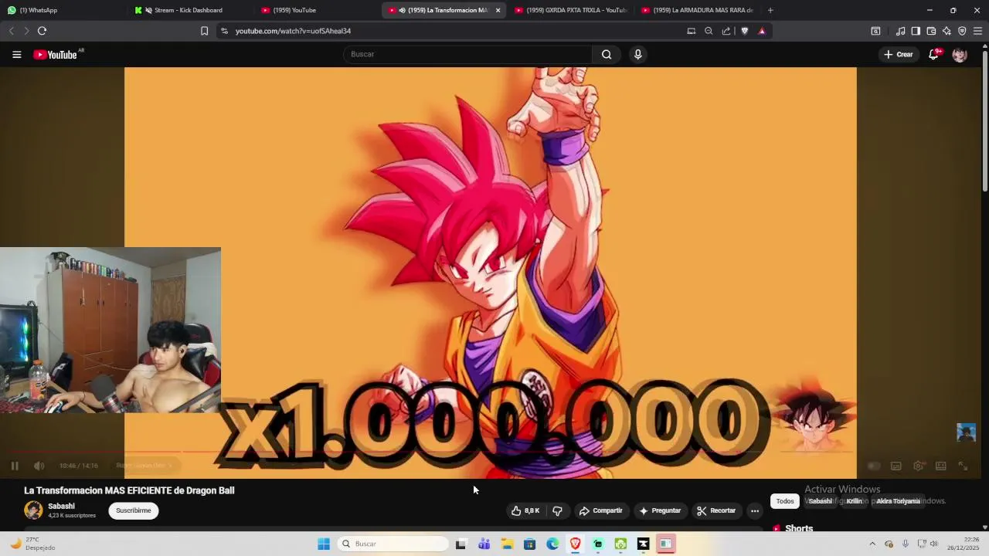The image size is (989, 556).
Task: Open Brave Shields lion icon
Action: pos(745,31)
